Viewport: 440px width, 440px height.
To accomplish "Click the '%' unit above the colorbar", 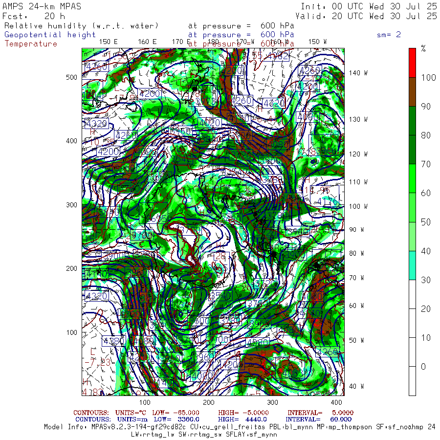I will point(423,48).
